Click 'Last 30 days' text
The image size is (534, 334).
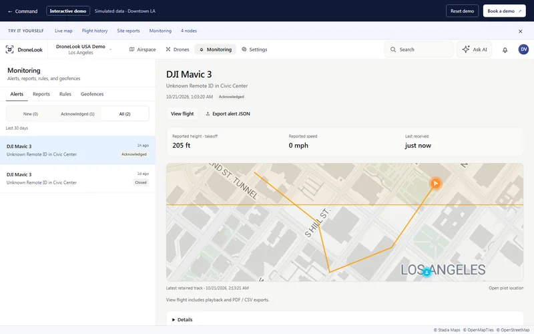pos(17,128)
